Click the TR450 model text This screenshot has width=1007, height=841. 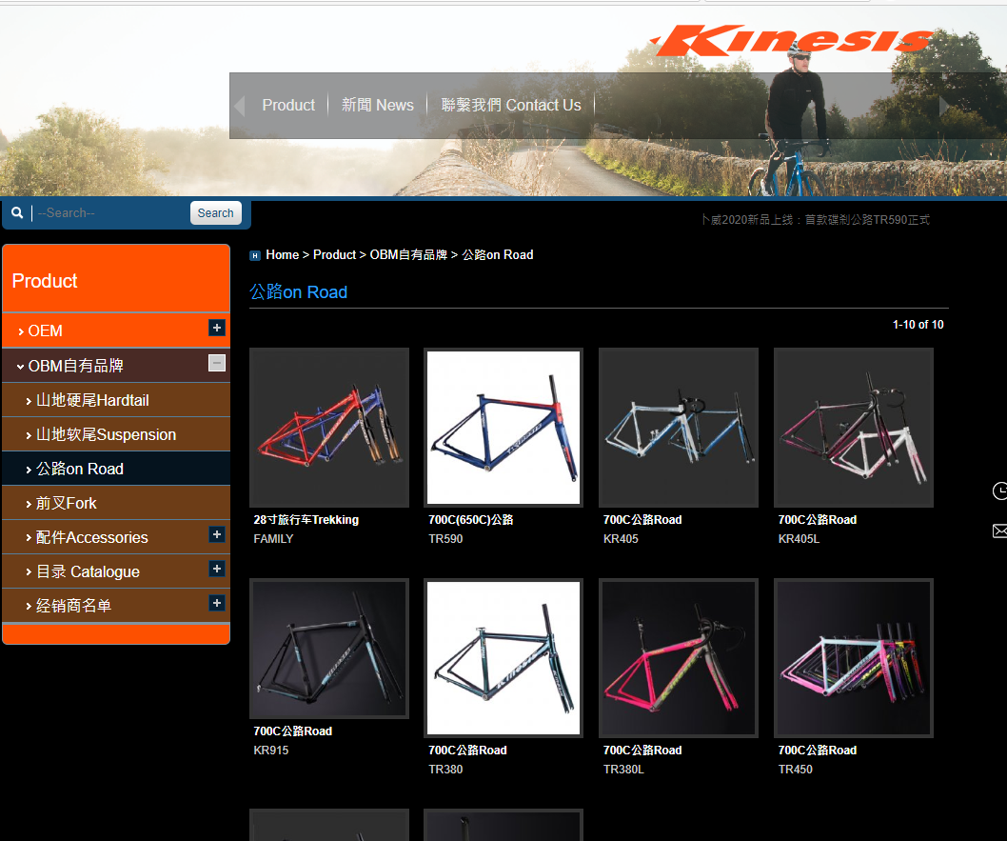coord(796,770)
